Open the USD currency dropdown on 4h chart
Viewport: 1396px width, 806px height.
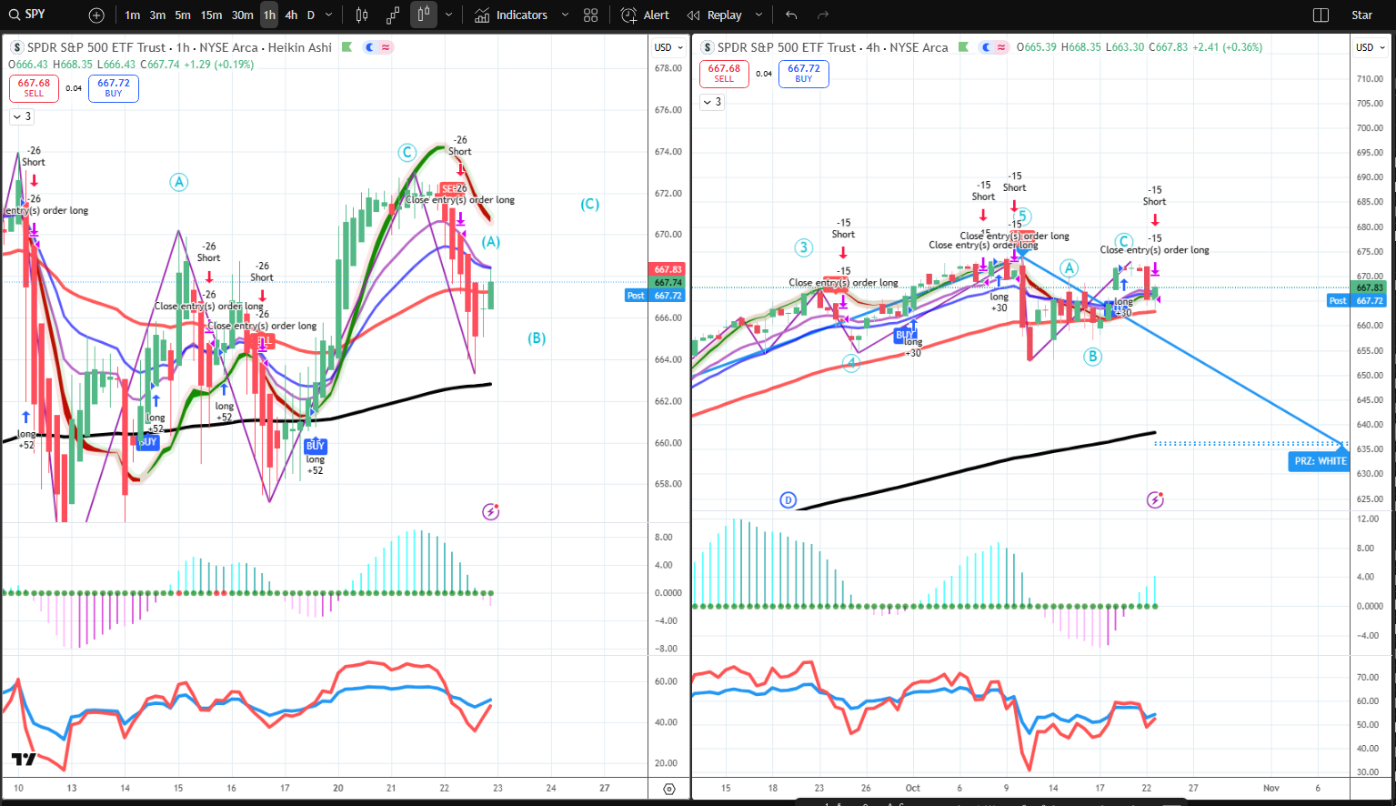point(1370,47)
